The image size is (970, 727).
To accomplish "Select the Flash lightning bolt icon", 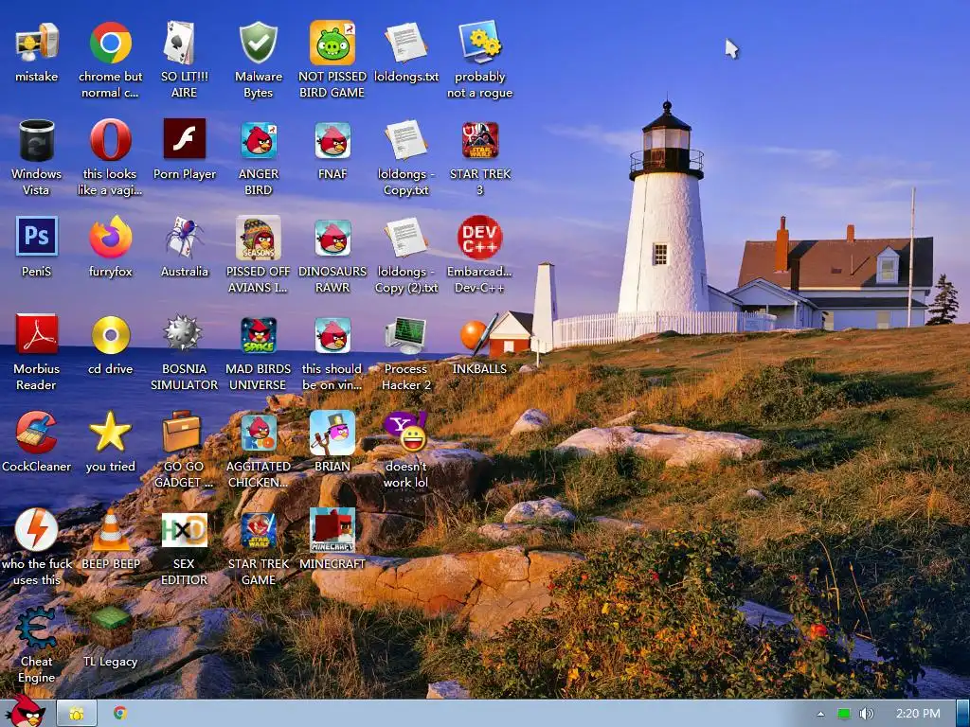I will tap(37, 530).
